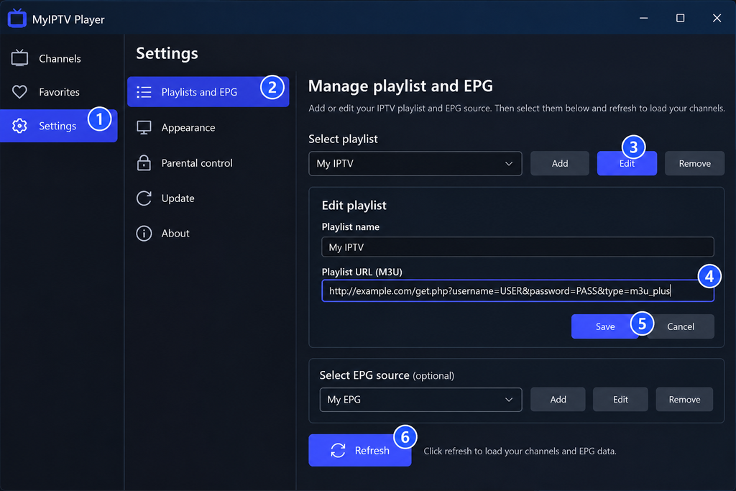Maximize the MyIPTV Player window
This screenshot has height=491, width=736.
pos(680,18)
